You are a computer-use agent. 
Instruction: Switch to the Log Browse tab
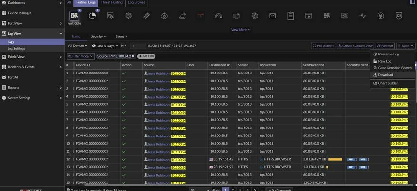click(x=136, y=2)
